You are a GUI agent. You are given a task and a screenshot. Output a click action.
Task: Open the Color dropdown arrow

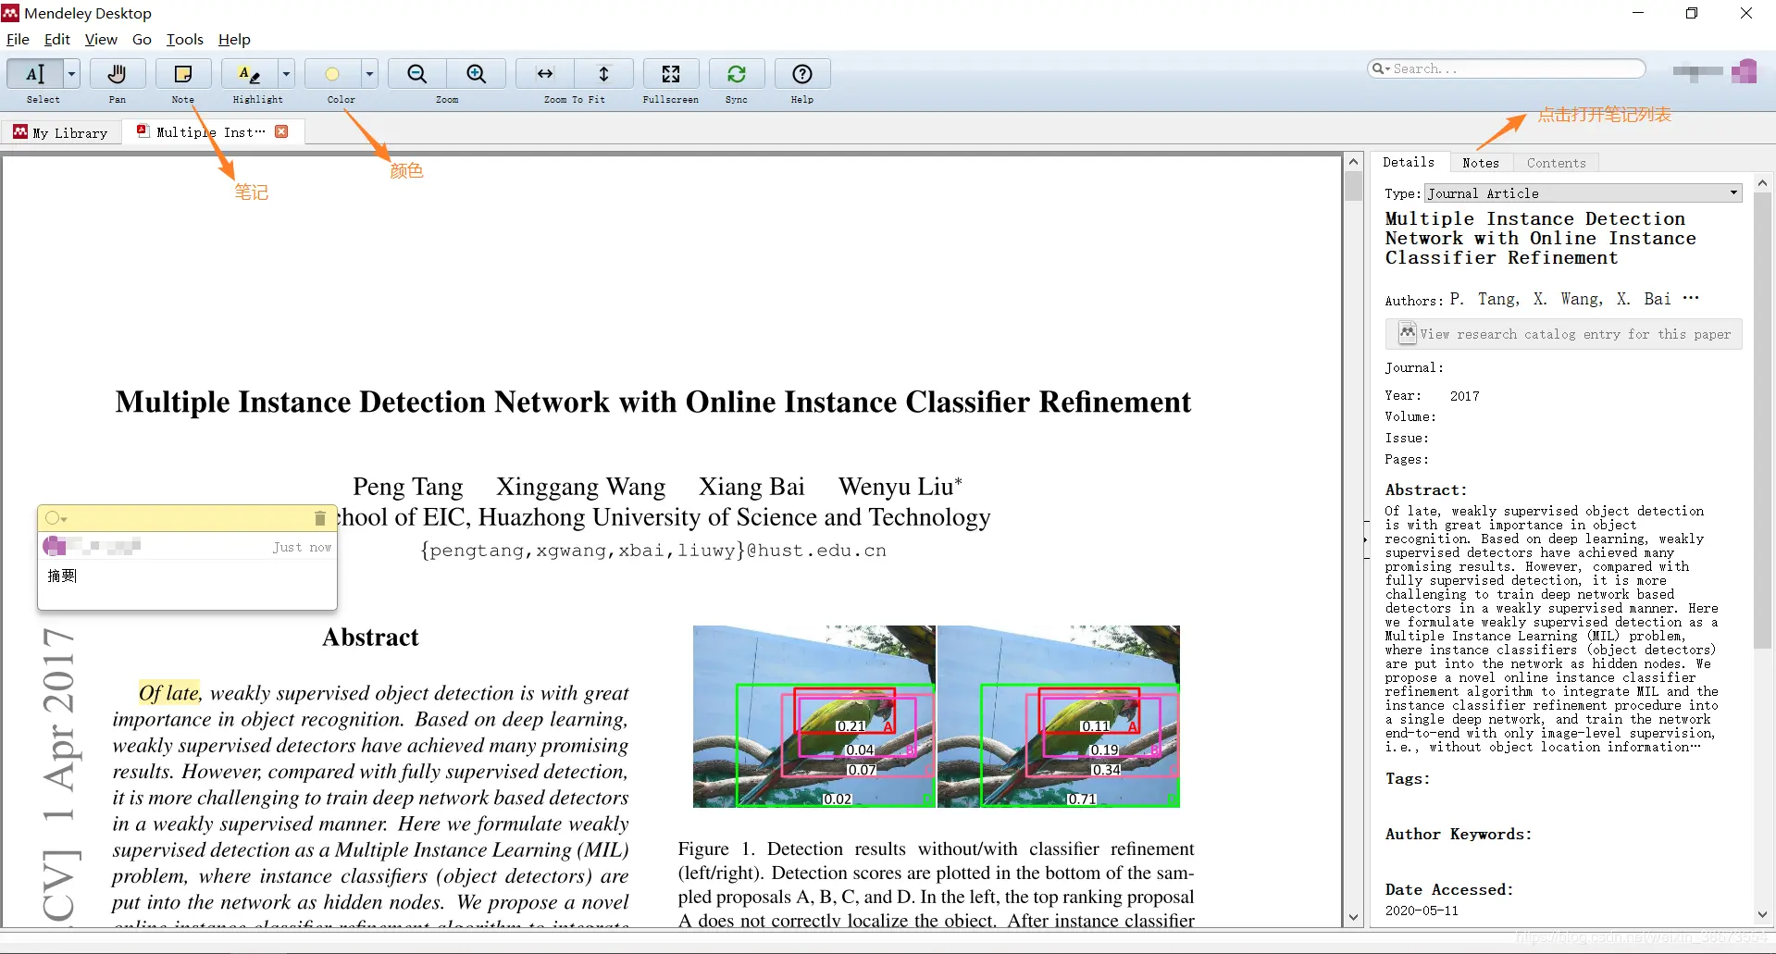(369, 74)
